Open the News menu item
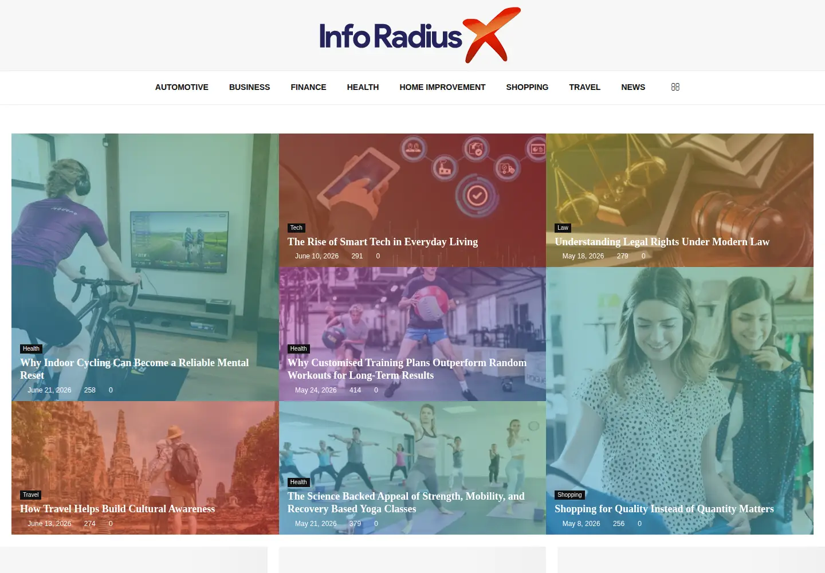The width and height of the screenshot is (825, 573). [x=633, y=87]
